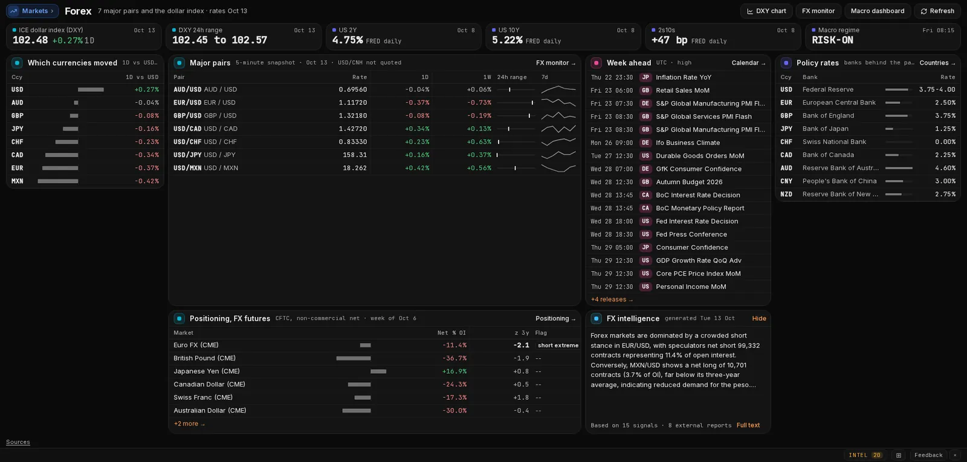The width and height of the screenshot is (967, 462).
Task: Open the grid layout icon in the status bar
Action: (x=899, y=455)
